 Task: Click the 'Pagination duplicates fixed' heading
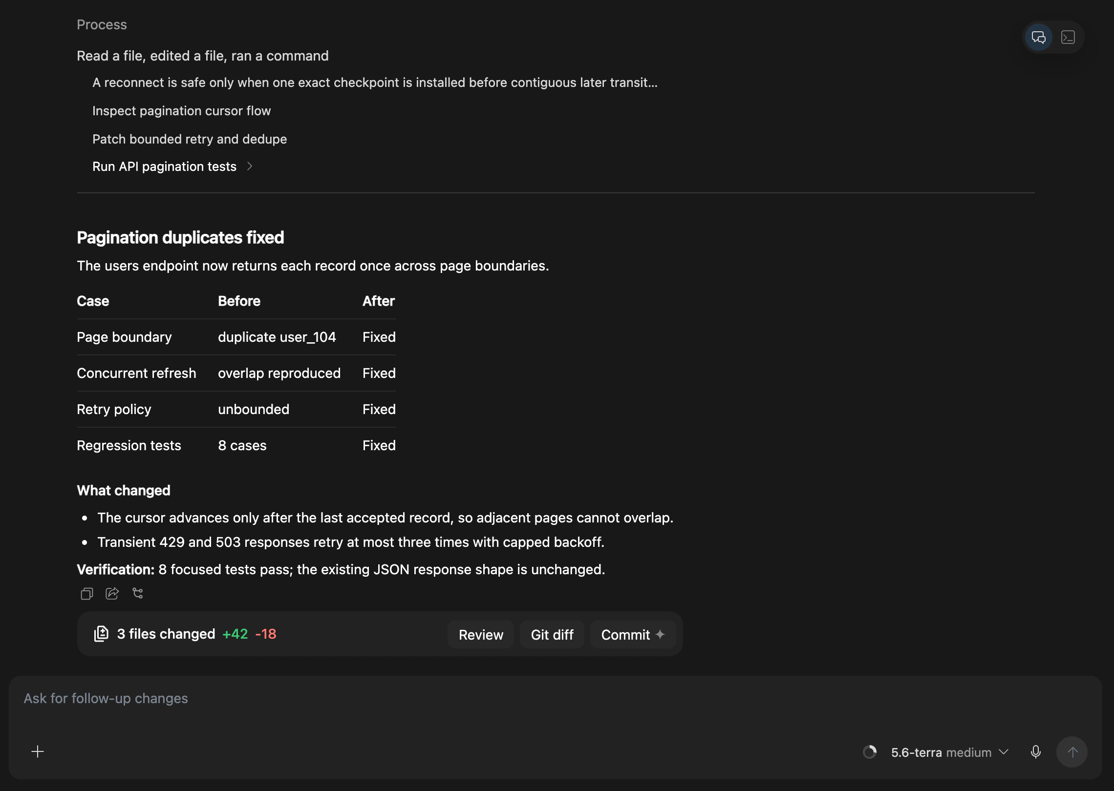pos(180,237)
